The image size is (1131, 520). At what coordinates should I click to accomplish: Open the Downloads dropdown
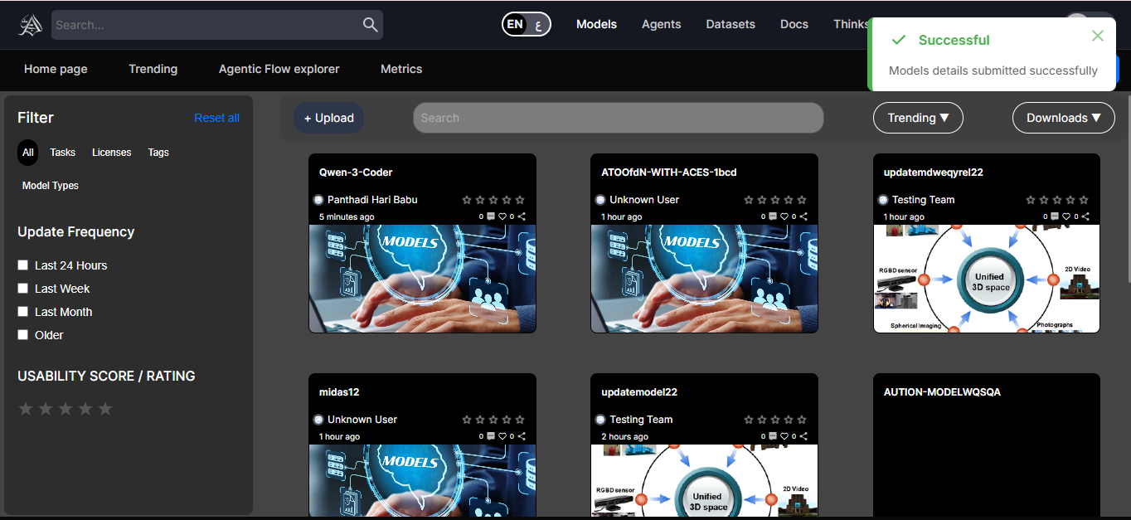(1063, 118)
